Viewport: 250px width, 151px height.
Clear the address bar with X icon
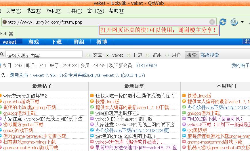212,22
